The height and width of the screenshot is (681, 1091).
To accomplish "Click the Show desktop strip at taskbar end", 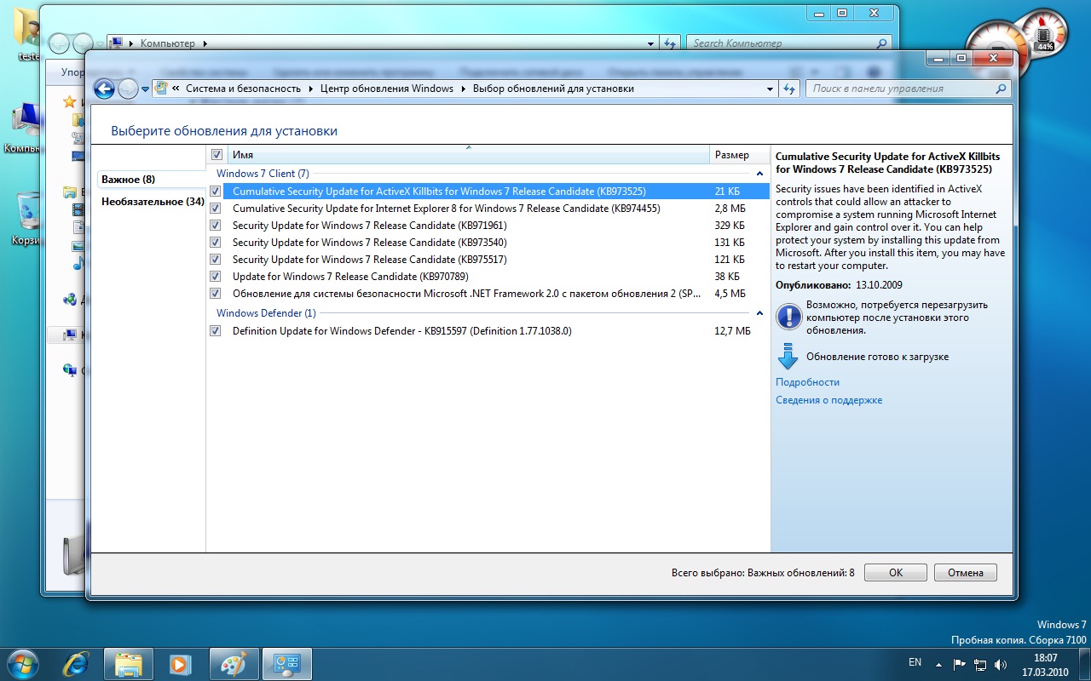I will coord(1084,664).
